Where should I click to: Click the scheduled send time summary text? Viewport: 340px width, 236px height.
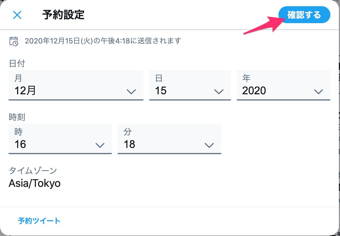(x=103, y=41)
